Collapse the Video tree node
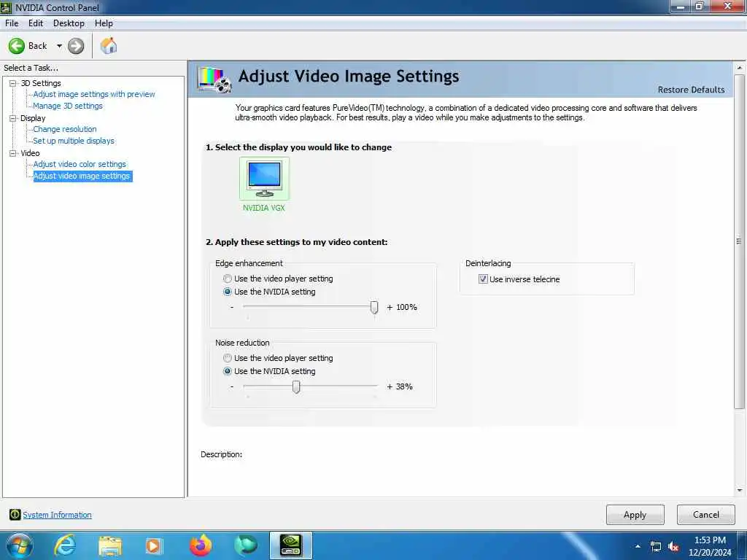Viewport: 747px width, 560px height. coord(13,153)
